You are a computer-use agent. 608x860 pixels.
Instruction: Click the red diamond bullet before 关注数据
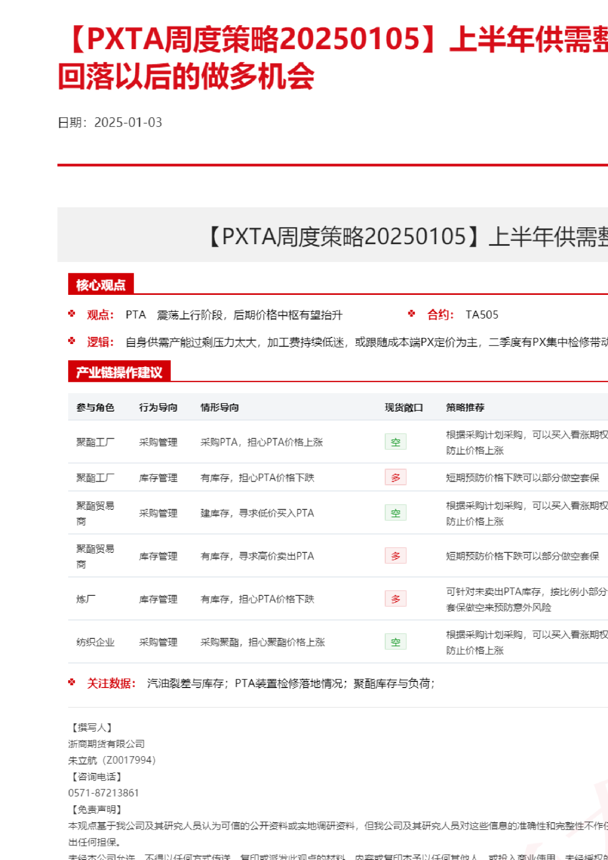(x=72, y=682)
